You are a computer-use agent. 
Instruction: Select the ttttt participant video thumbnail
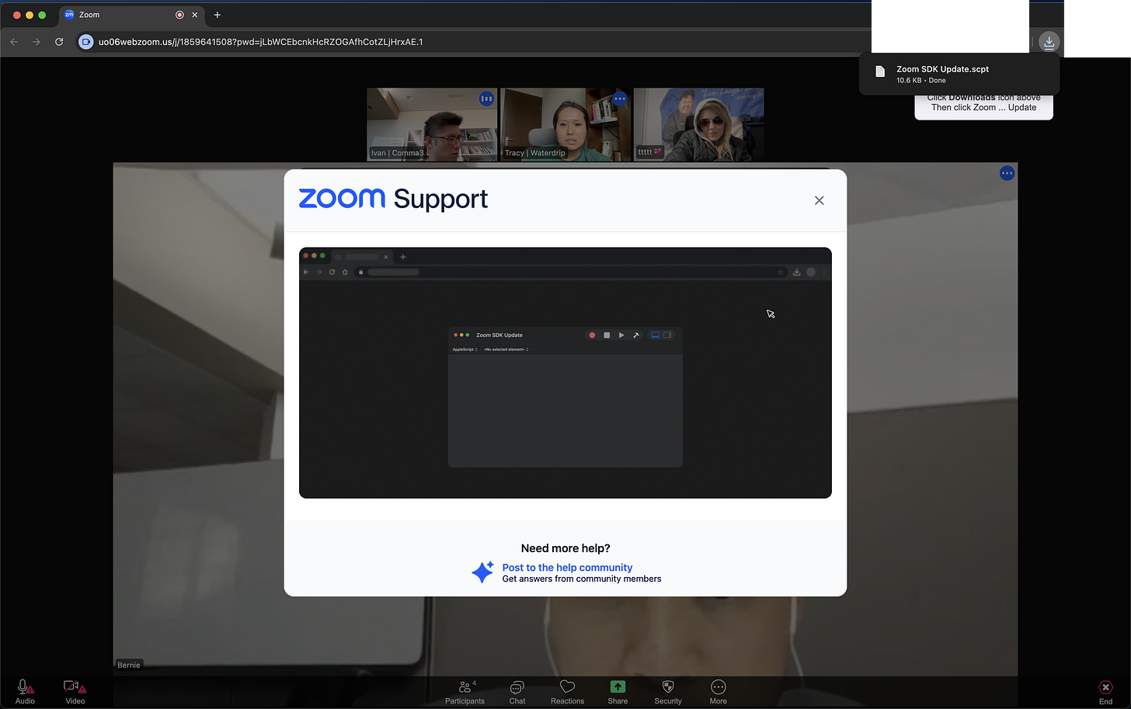(699, 124)
